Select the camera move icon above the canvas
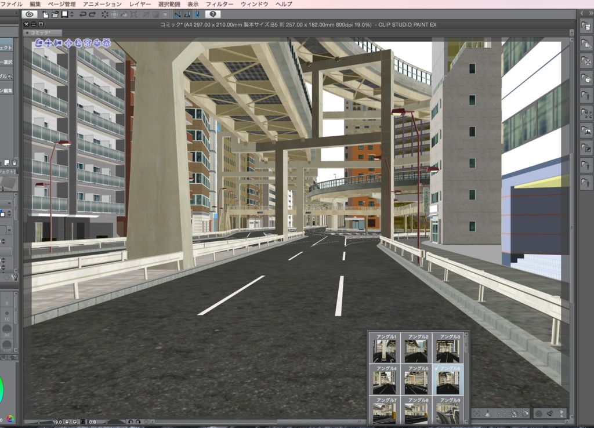594x428 pixels. pos(48,43)
